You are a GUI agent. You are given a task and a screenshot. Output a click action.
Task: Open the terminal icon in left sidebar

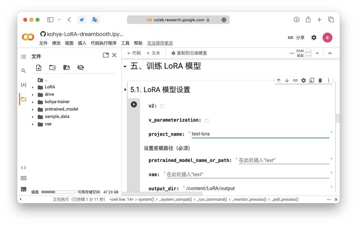point(23,189)
